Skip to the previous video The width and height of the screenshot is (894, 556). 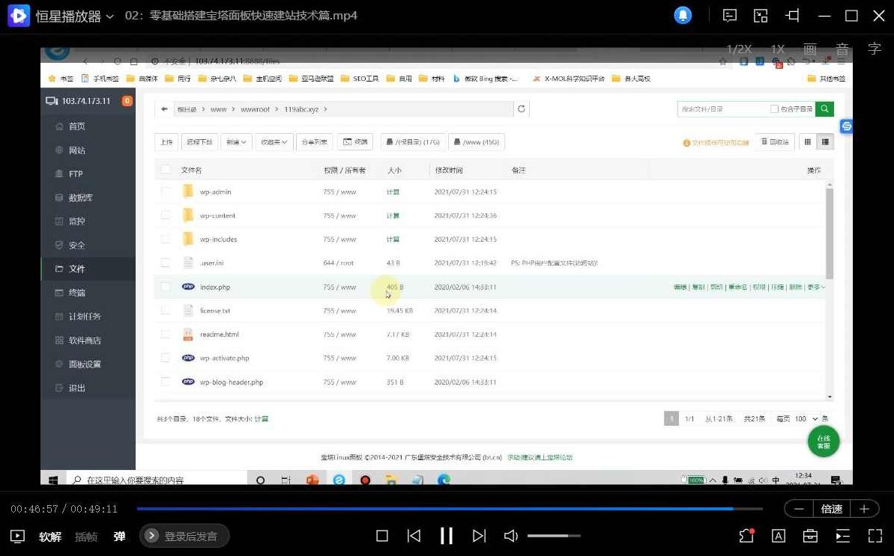point(414,536)
